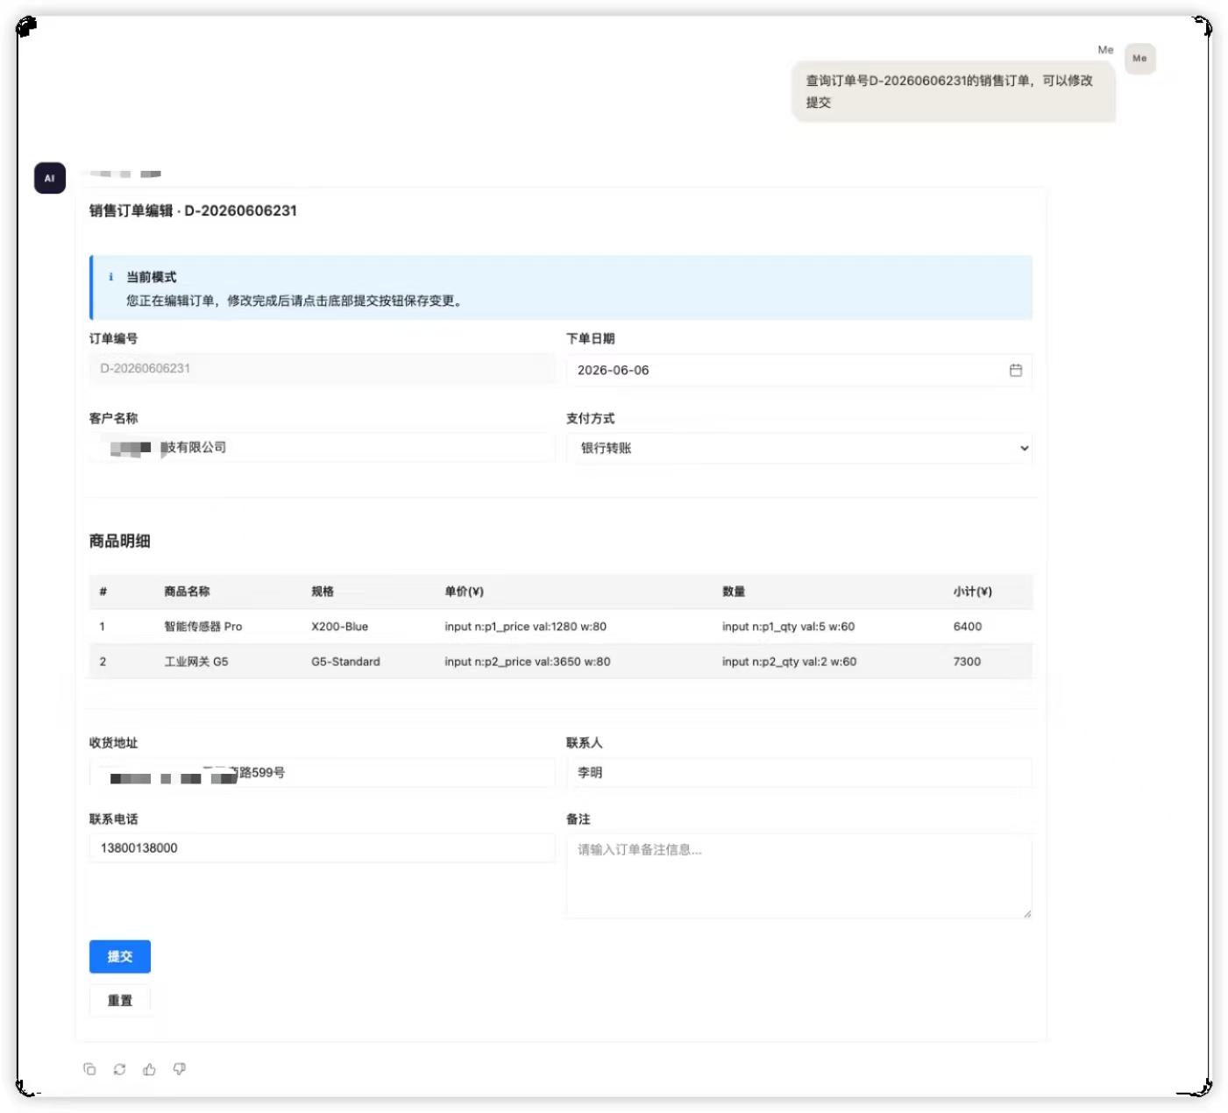Screen dimensions: 1228x1113
Task: Click the info icon beside 当前模式
Action: 110,277
